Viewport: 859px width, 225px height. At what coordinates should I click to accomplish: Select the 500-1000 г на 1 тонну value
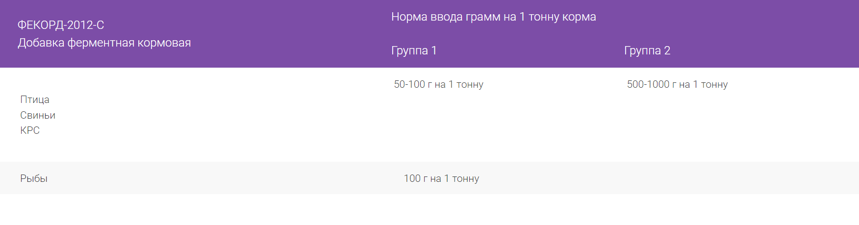click(x=677, y=84)
